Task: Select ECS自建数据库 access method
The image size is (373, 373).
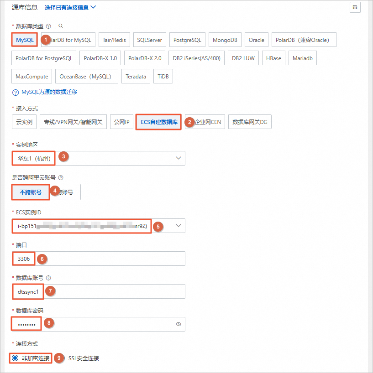Action: pos(158,122)
